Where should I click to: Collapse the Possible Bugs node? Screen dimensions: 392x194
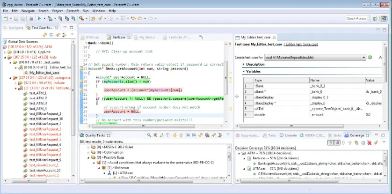tap(88, 157)
